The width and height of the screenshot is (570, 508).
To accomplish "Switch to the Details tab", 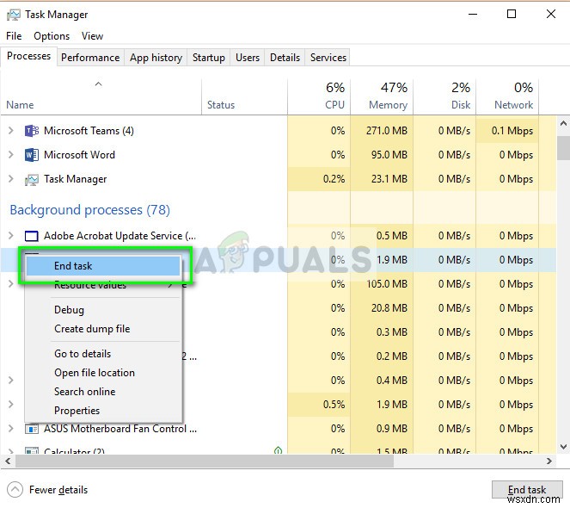I will [x=285, y=58].
